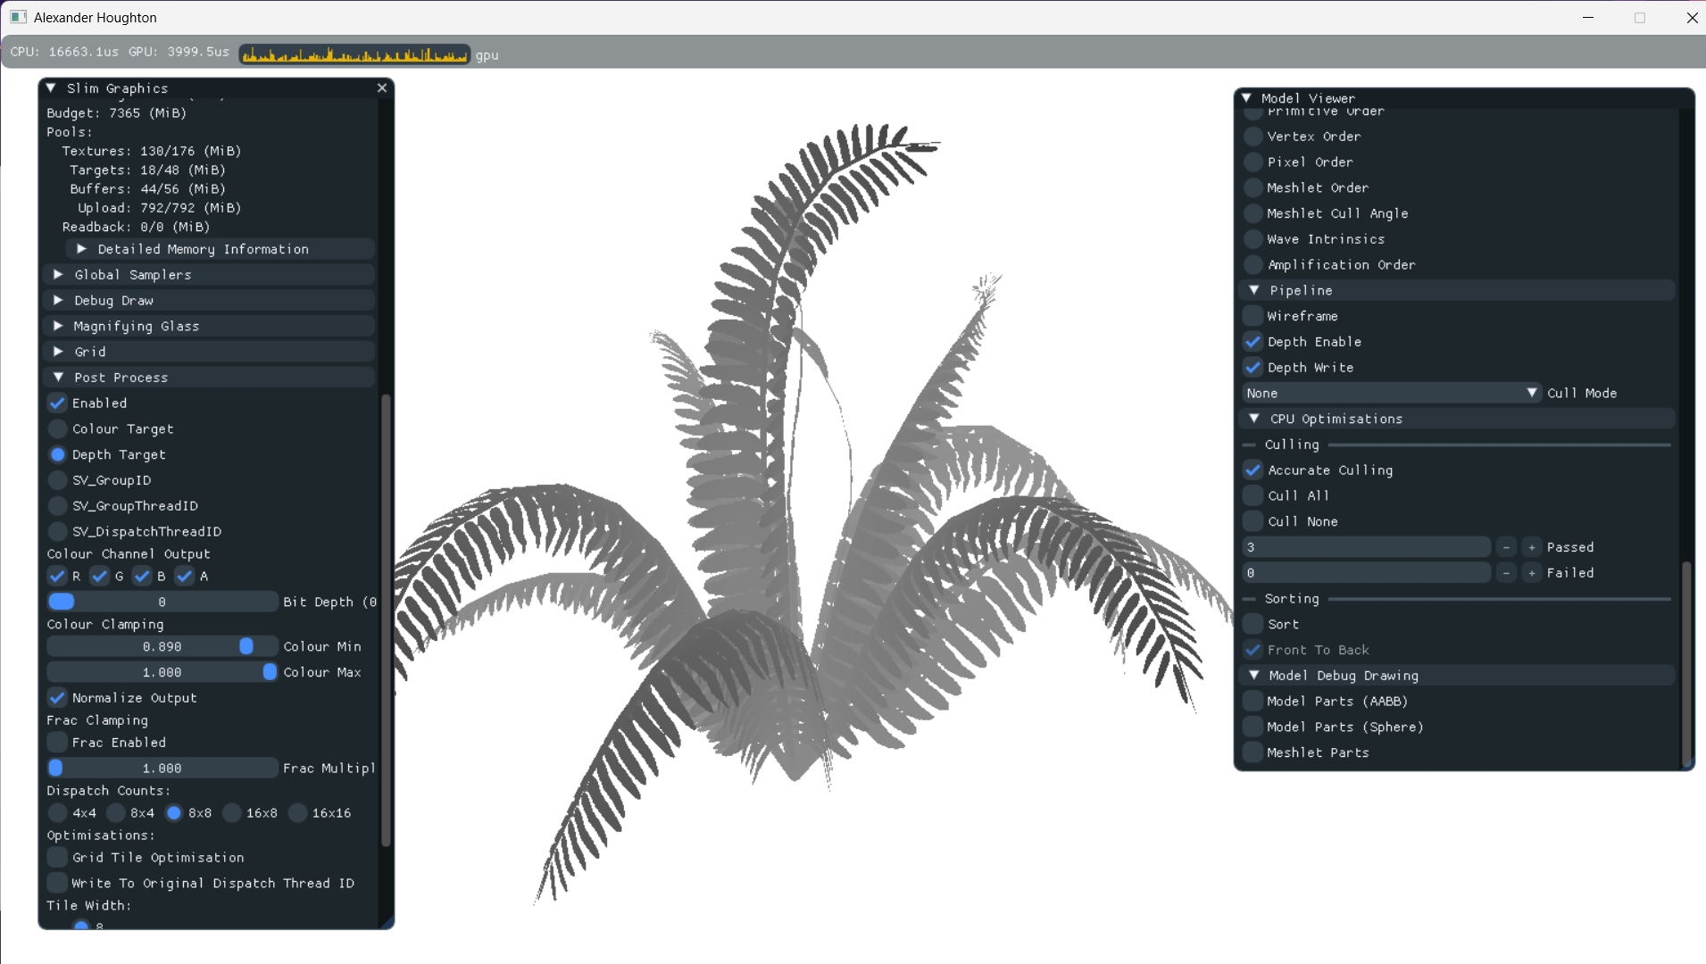Click the GPU performance graph
Viewport: 1706px width, 964px height.
(354, 54)
